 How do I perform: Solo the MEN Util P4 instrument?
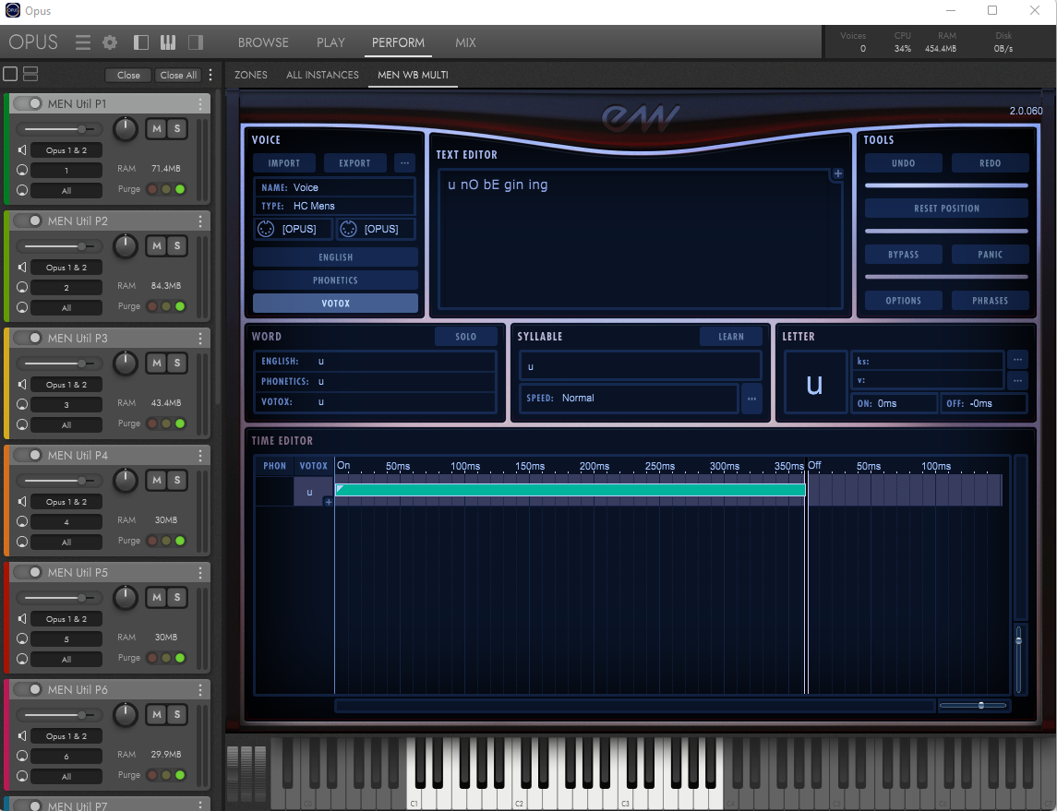[x=177, y=481]
